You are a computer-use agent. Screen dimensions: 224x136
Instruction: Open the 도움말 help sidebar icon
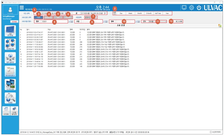[x=10, y=98]
